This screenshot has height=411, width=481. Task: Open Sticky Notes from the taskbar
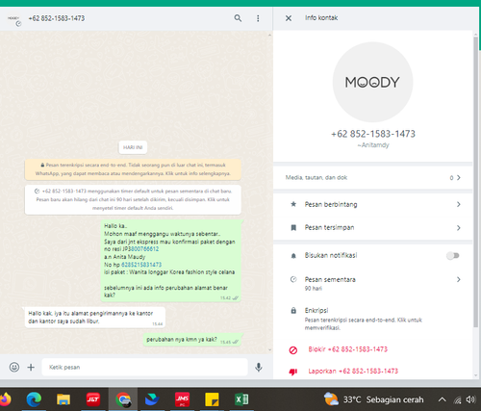pyautogui.click(x=212, y=399)
